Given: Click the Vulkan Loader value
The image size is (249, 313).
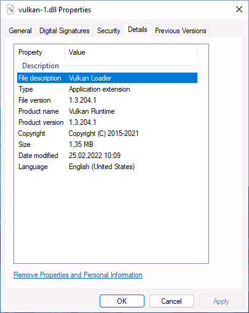Looking at the screenshot, I should (90, 78).
